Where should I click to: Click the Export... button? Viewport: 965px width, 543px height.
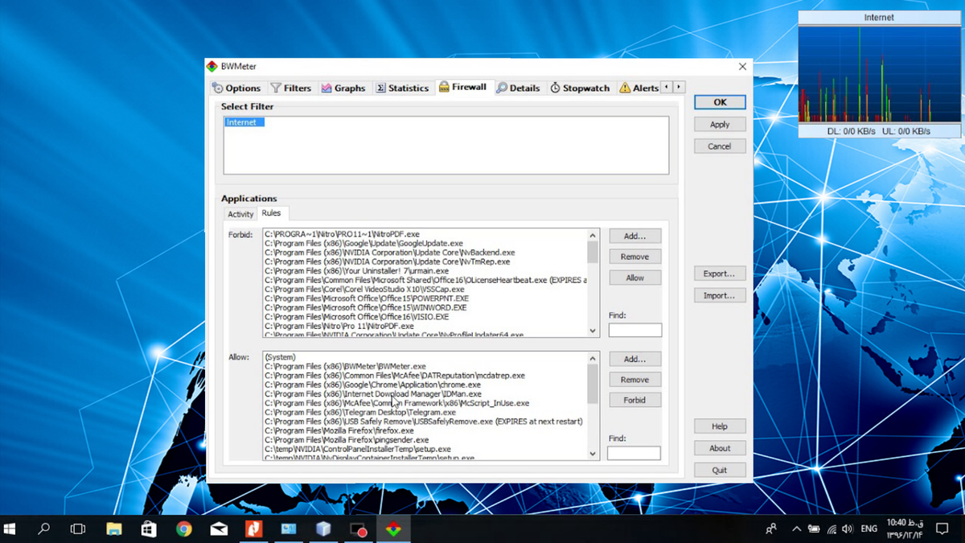[720, 274]
